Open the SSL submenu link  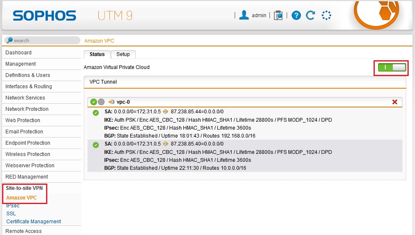point(11,214)
